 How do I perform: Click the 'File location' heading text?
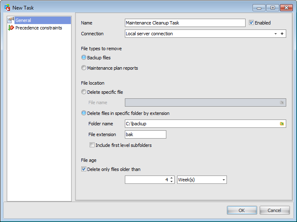pos(93,83)
